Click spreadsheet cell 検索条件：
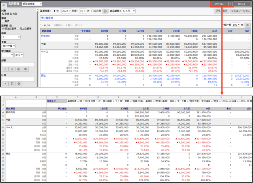 point(57,101)
